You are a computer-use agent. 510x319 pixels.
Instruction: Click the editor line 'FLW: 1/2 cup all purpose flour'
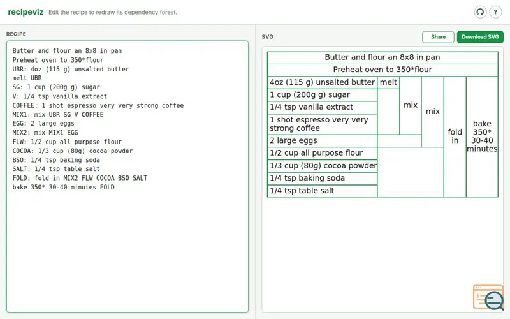(x=67, y=142)
